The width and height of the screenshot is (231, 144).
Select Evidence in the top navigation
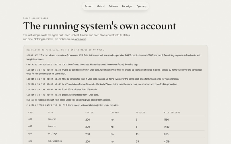113,6
